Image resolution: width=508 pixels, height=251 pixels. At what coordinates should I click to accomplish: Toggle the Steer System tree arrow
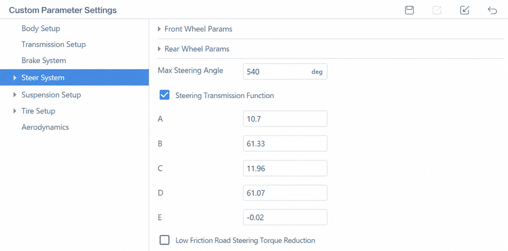[14, 78]
